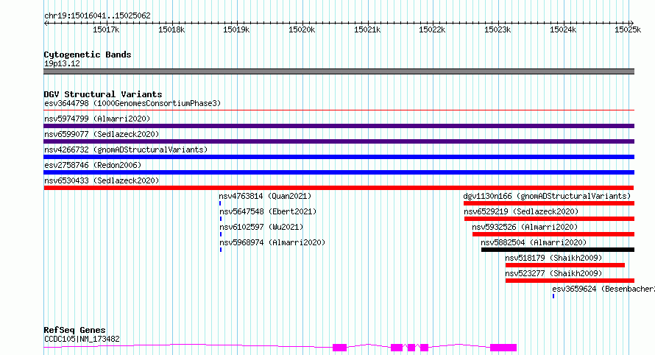Open the nsv6599077 Sedlazeck2020 variant label
655x355 pixels.
102,134
